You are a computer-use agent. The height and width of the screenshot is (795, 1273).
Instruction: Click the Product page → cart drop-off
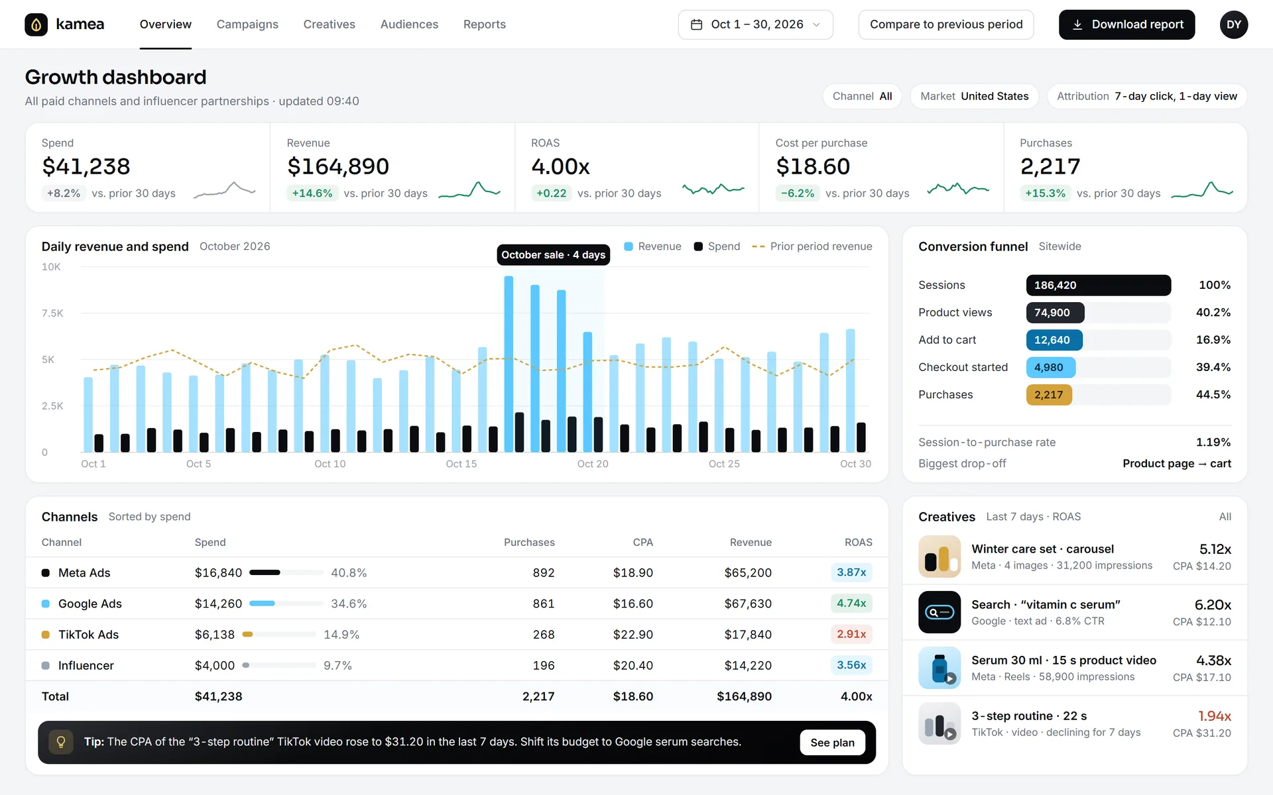pos(1177,464)
